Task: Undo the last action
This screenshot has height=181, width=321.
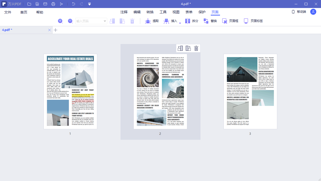Action: coord(73,4)
